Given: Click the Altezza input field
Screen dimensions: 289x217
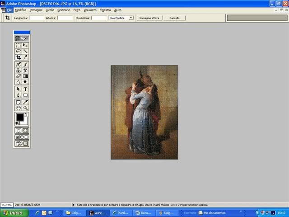Looking at the screenshot, I should 65,18.
